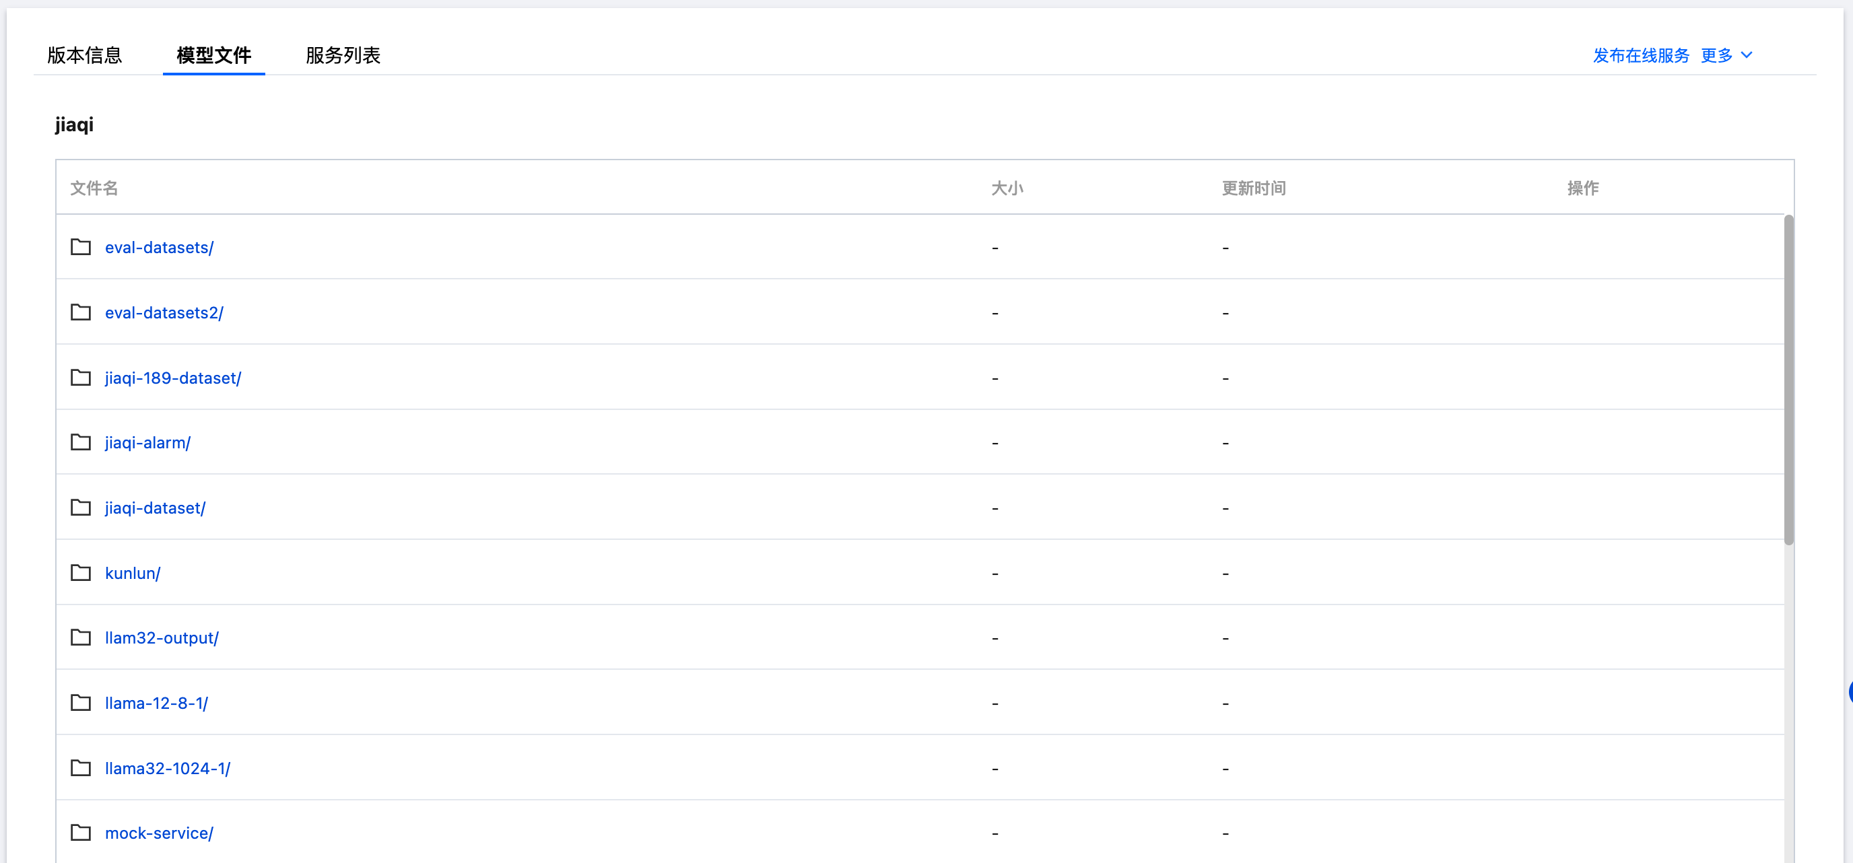1853x863 pixels.
Task: Open the jiaqi-alarm/ folder link
Action: [x=147, y=443]
